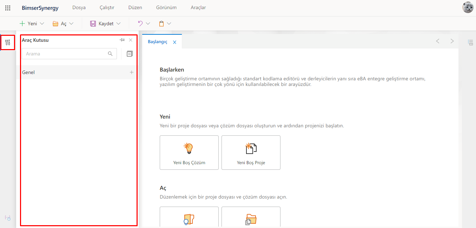
Task: Open the Dosya menu
Action: 79,8
